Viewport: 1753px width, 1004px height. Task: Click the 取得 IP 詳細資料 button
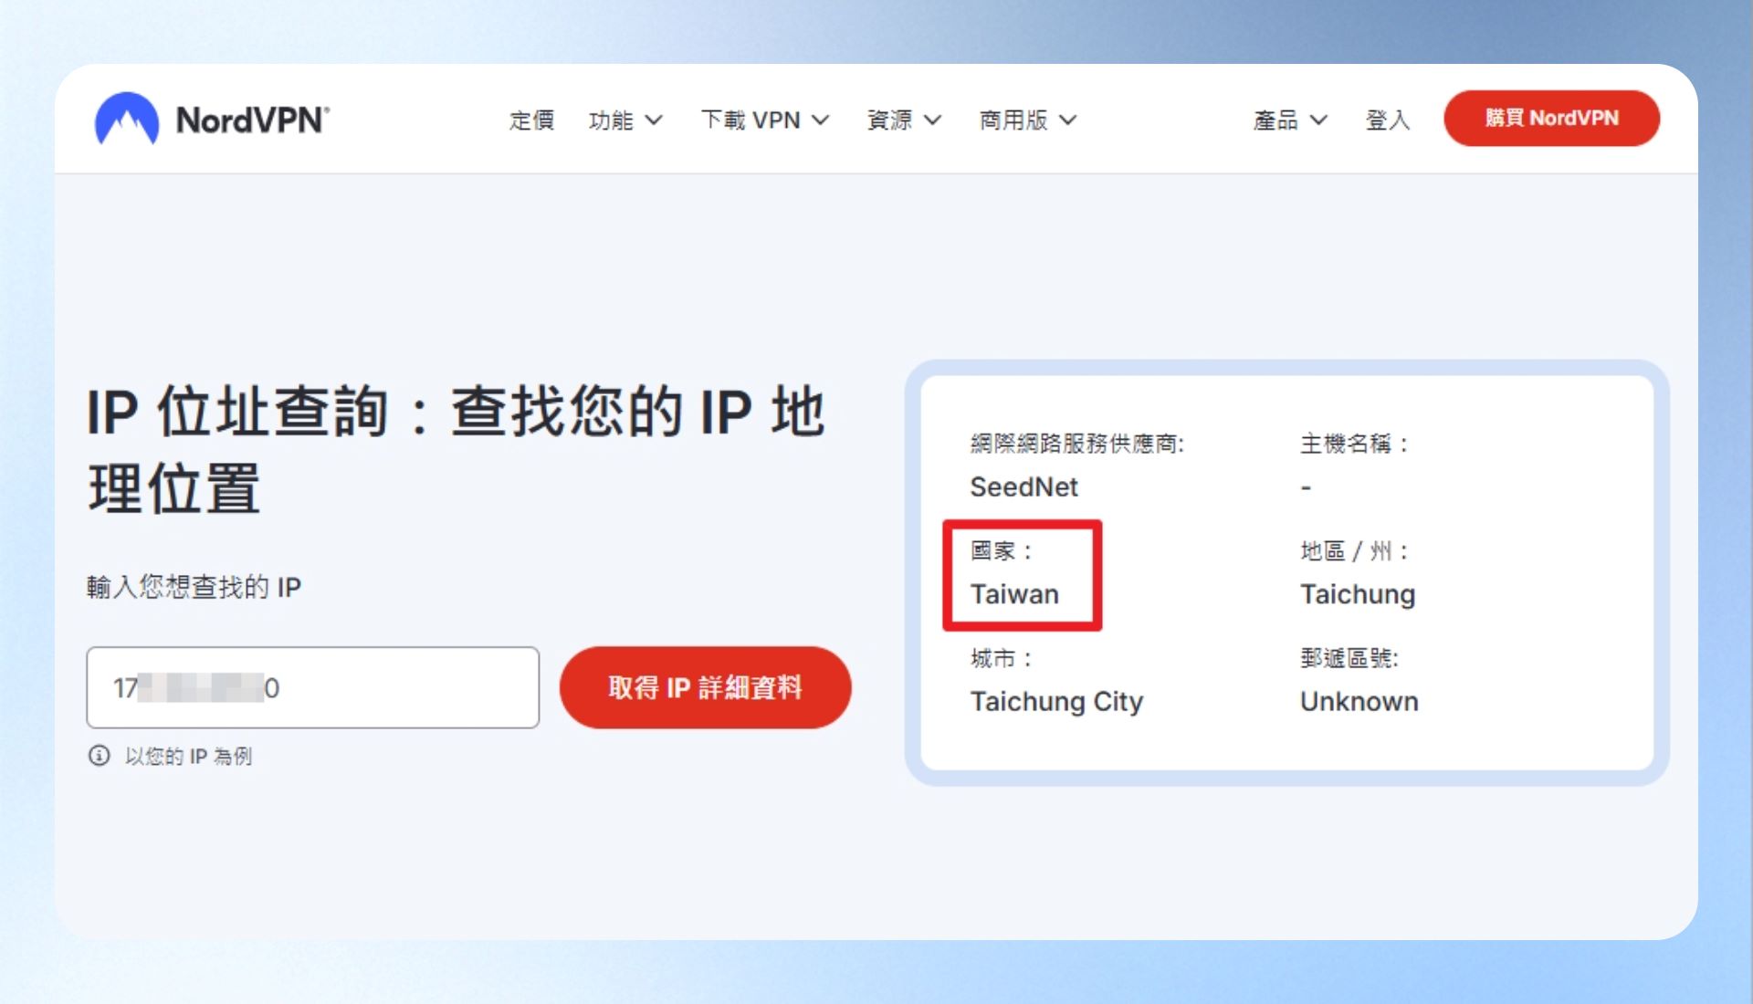click(705, 687)
